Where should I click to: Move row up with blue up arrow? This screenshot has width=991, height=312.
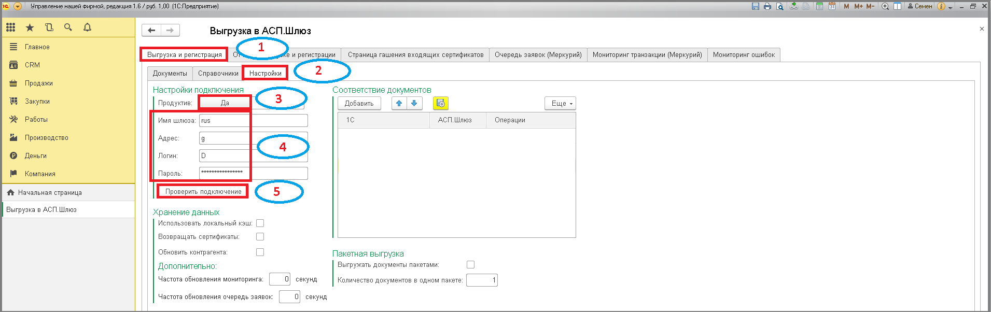(x=399, y=103)
